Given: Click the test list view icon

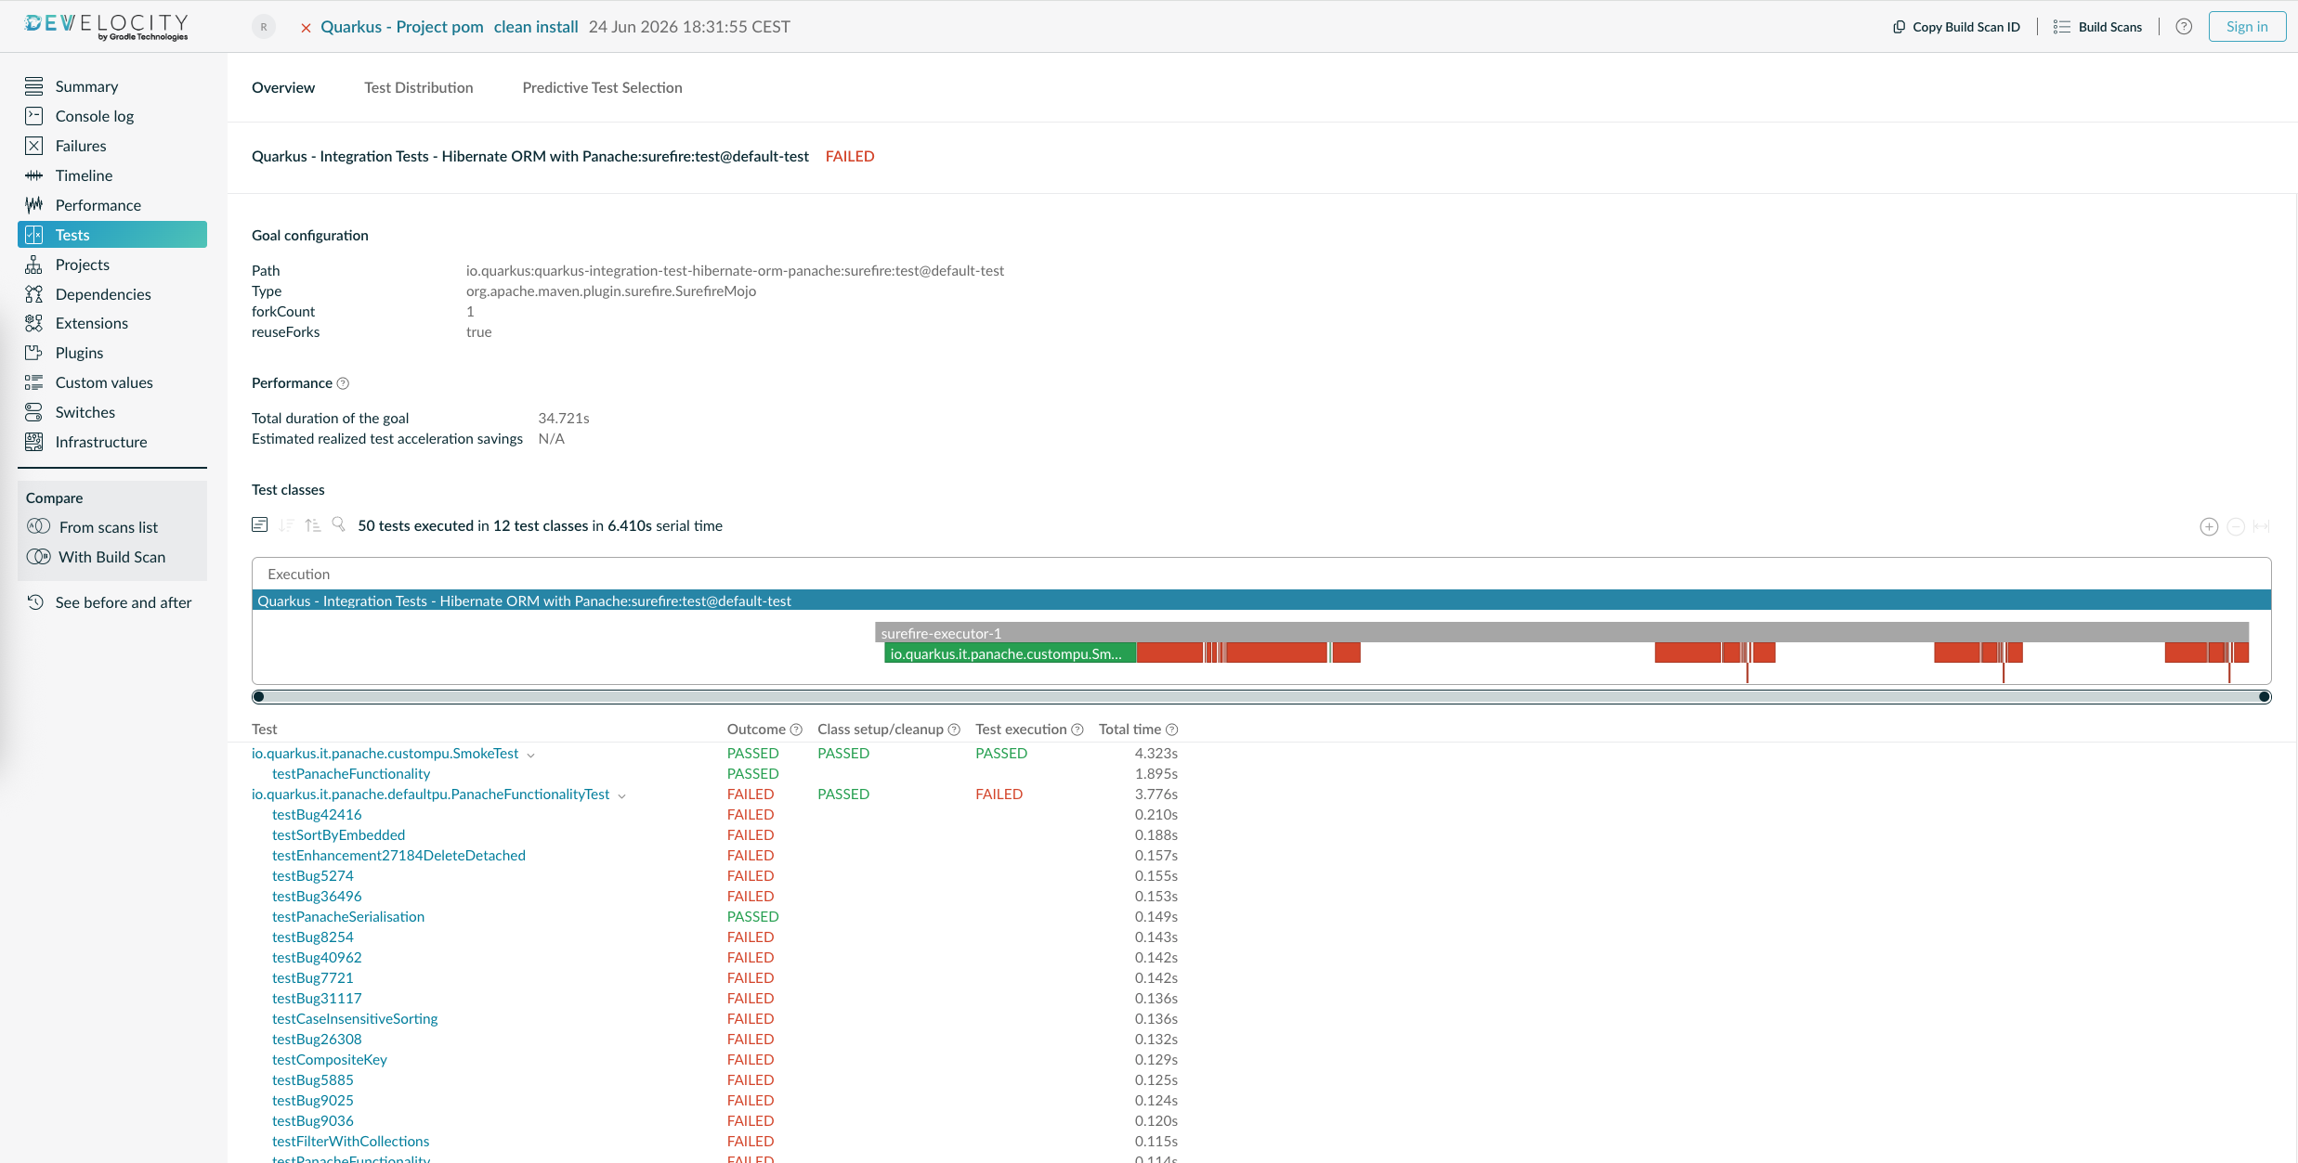Looking at the screenshot, I should point(260,524).
